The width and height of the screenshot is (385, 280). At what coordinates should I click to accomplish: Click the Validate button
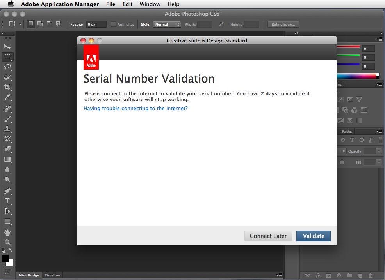[x=313, y=236]
